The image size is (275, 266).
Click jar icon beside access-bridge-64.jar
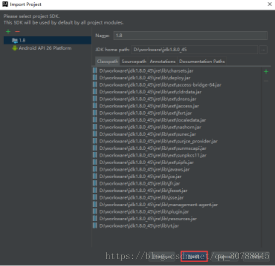pyautogui.click(x=95, y=85)
